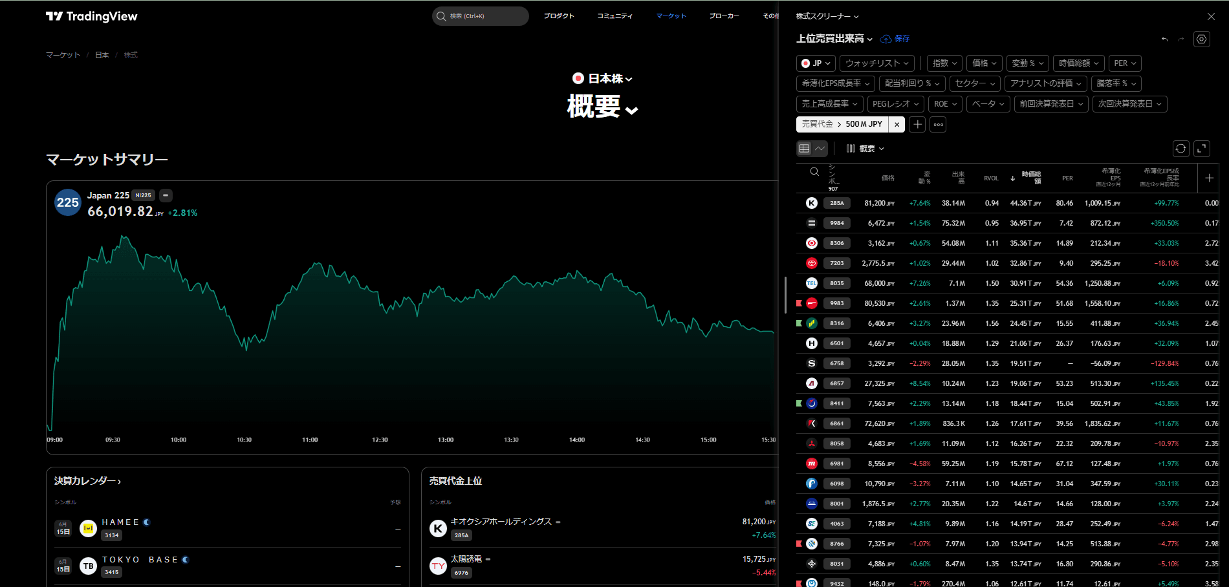This screenshot has width=1229, height=587.
Task: Open 決算カレンダー section link
Action: click(87, 481)
